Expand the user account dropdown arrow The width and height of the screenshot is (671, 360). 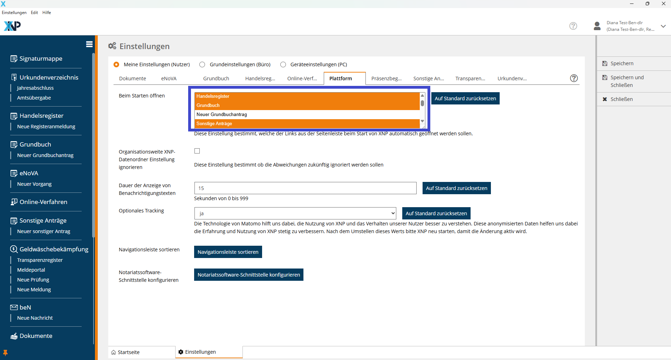click(663, 26)
